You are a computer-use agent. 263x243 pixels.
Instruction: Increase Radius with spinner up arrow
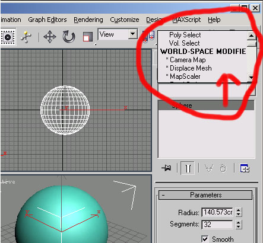pos(239,210)
